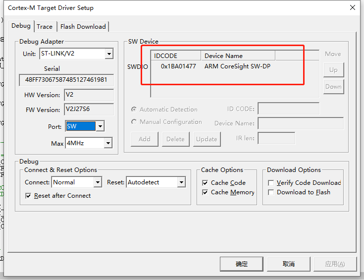Click the Update button
This screenshot has width=364, height=280.
207,139
